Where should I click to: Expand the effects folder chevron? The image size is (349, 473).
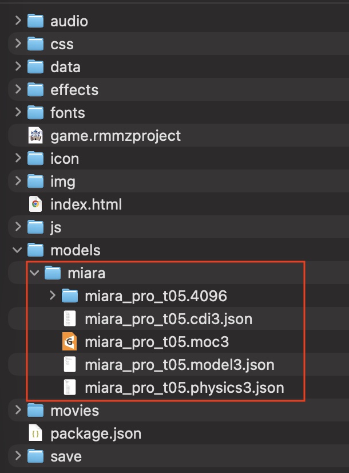tap(18, 89)
